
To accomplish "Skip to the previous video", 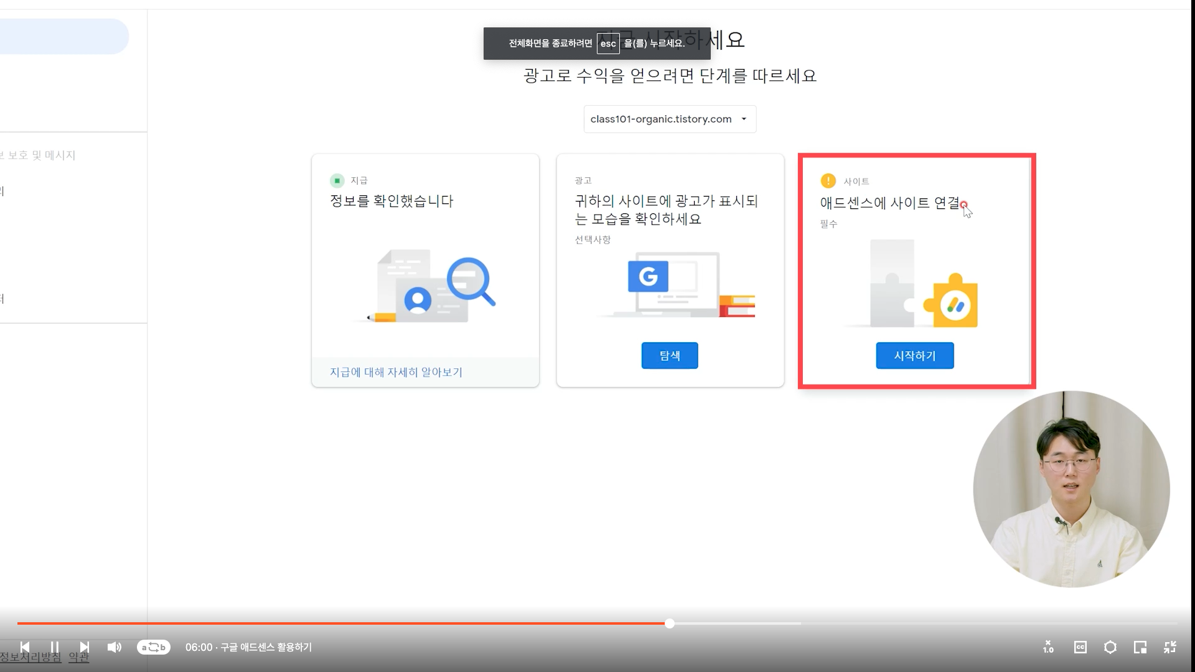I will click(25, 647).
